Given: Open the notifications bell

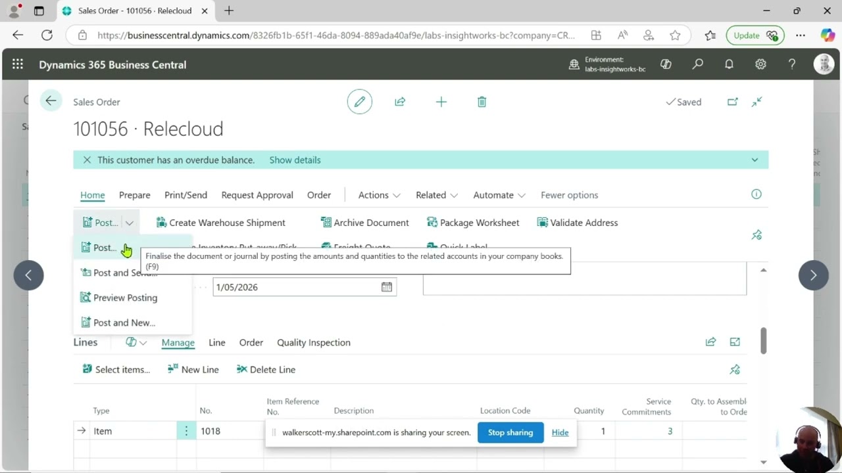Looking at the screenshot, I should [x=729, y=64].
